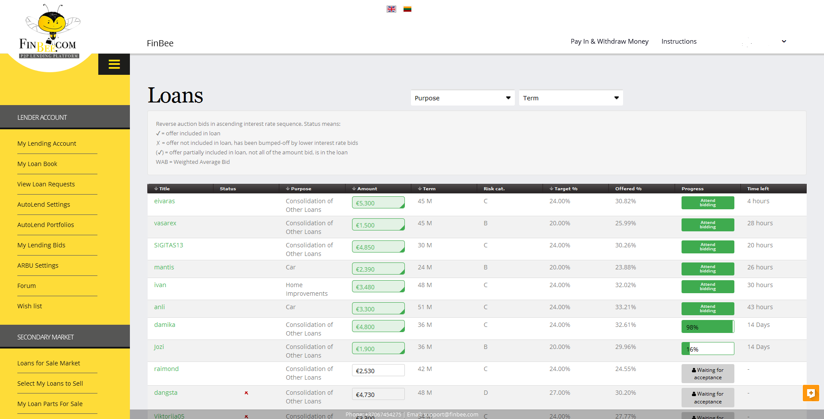Expand the user account chevron
Image resolution: width=824 pixels, height=419 pixels.
point(784,42)
